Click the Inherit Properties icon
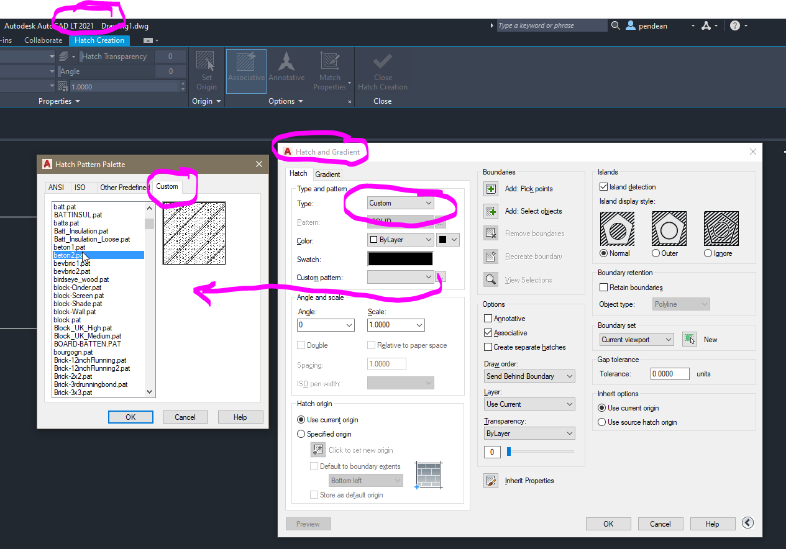Viewport: 786px width, 549px height. (490, 480)
